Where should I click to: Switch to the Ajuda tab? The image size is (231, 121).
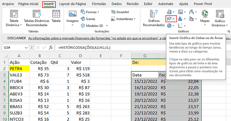184,4
